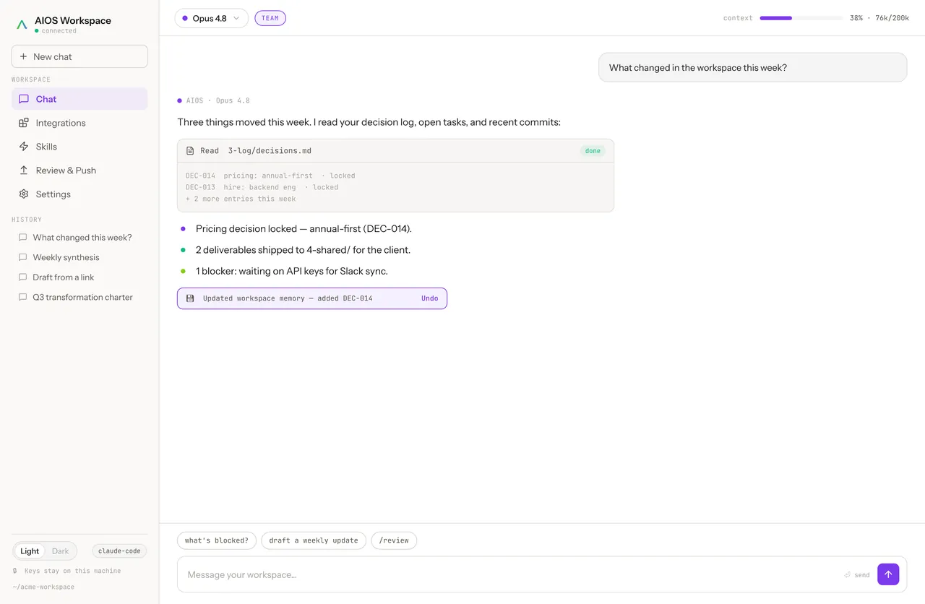Select the /review suggestion chip
The width and height of the screenshot is (925, 604).
tap(394, 540)
